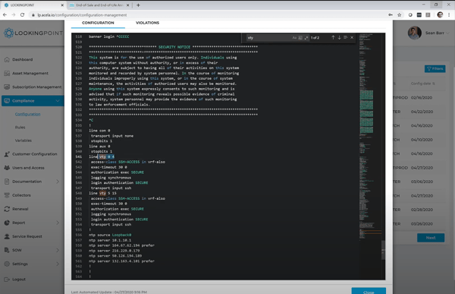
Task: Open the Sean Barr user menu
Action: click(437, 33)
